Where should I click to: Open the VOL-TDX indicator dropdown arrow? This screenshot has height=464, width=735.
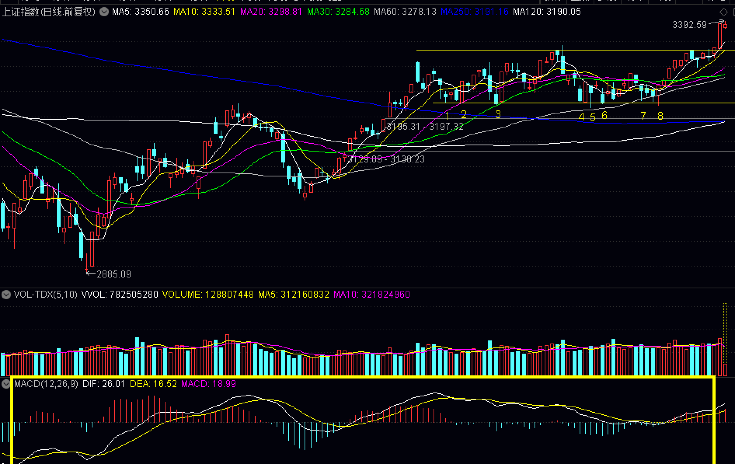coord(6,295)
